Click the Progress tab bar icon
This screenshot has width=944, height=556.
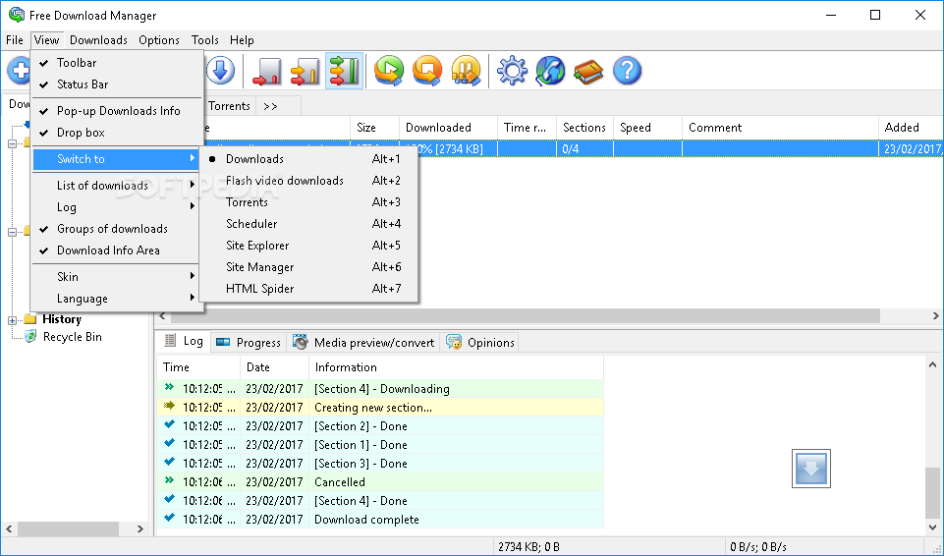click(223, 342)
